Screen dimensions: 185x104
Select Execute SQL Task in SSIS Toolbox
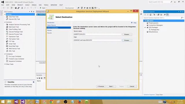(x=14, y=19)
